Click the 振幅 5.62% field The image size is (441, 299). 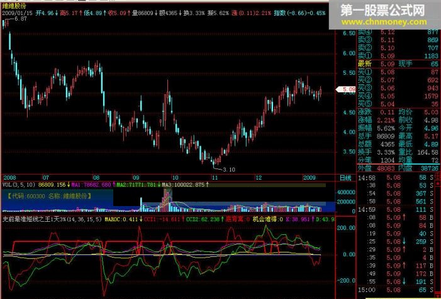pyautogui.click(x=376, y=128)
